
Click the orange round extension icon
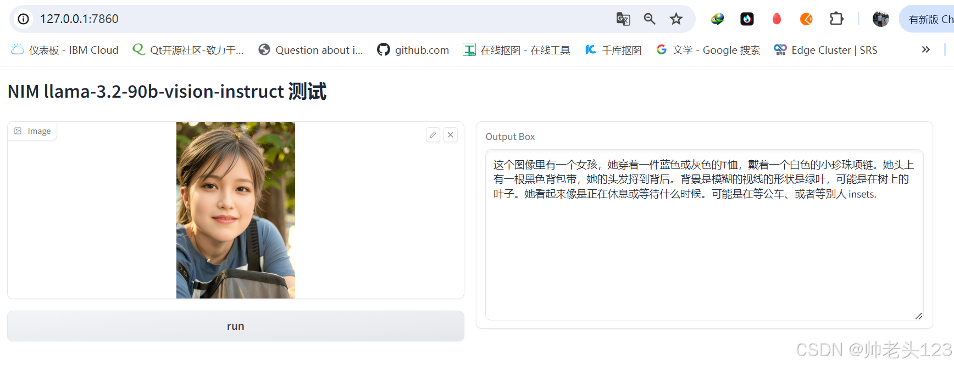pyautogui.click(x=806, y=19)
